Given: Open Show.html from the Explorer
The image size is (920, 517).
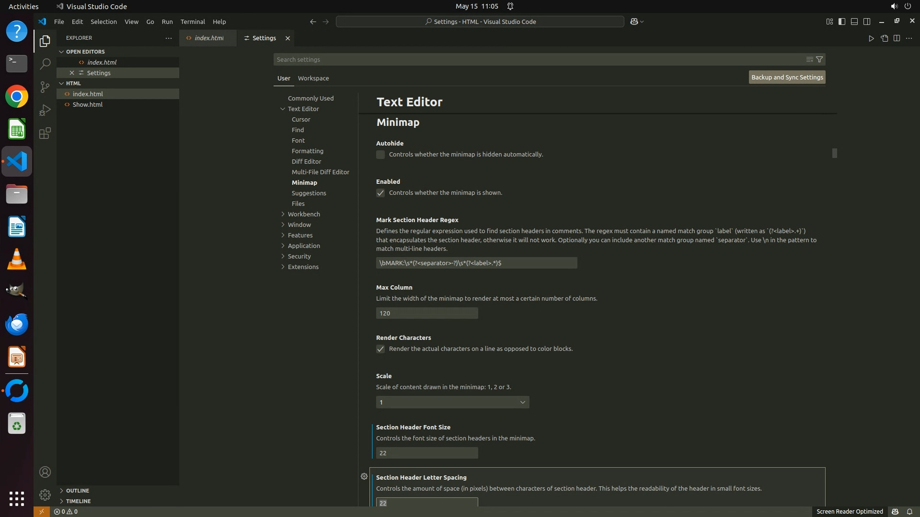Looking at the screenshot, I should [x=87, y=104].
